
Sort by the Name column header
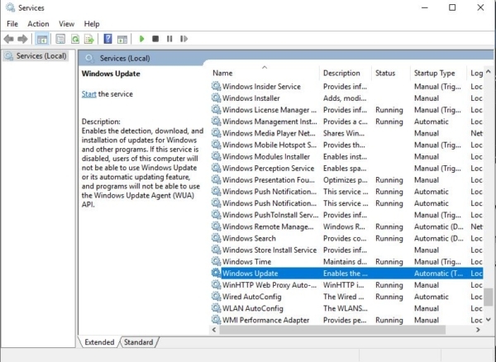coord(265,73)
